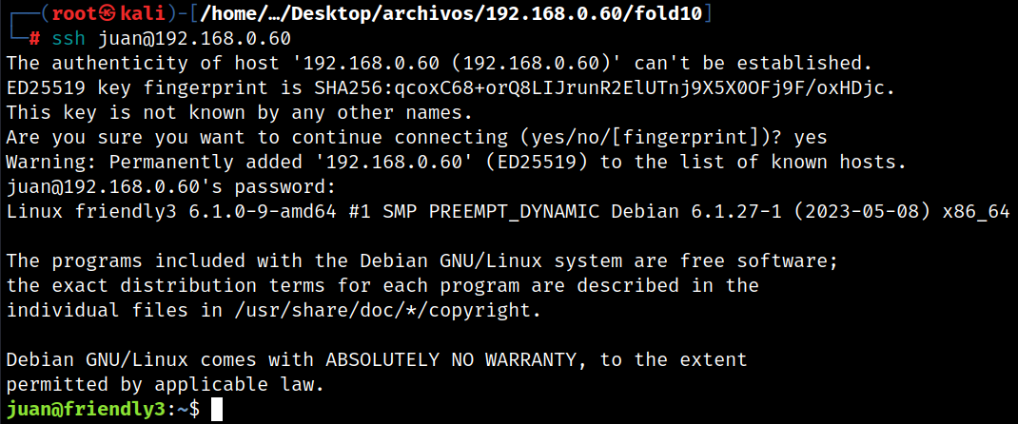Click the juan@192.168.0.60 command argument
Screen dimensions: 1018x424
[194, 38]
